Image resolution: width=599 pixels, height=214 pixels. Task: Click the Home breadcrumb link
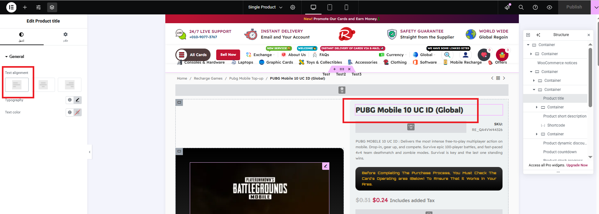pos(182,78)
